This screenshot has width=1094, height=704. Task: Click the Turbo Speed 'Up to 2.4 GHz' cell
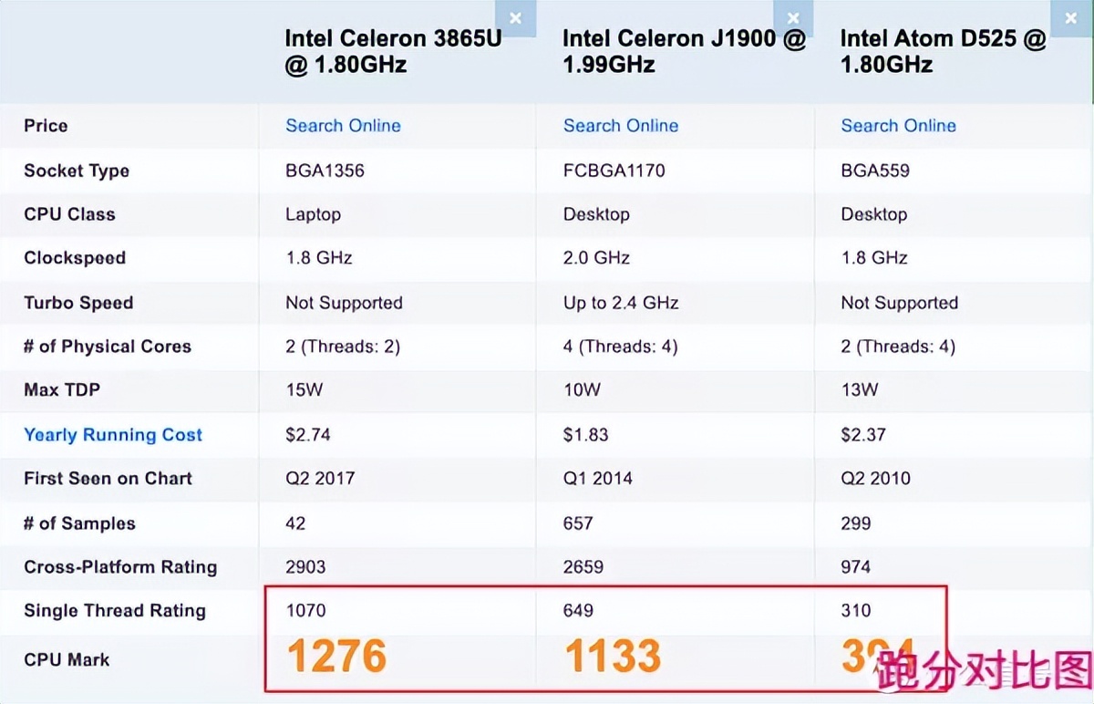coord(621,303)
